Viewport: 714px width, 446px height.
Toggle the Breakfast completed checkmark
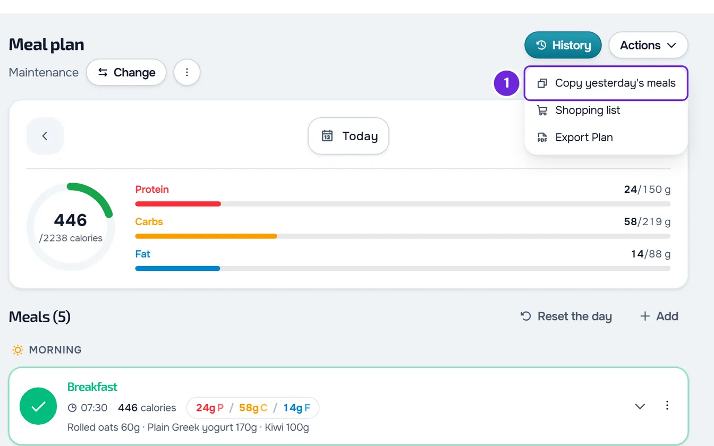tap(38, 406)
